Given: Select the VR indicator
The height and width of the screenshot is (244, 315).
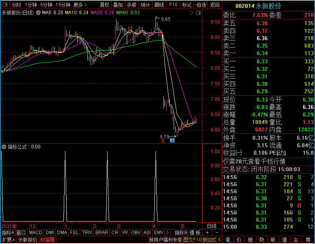Looking at the screenshot, I should point(125,233).
